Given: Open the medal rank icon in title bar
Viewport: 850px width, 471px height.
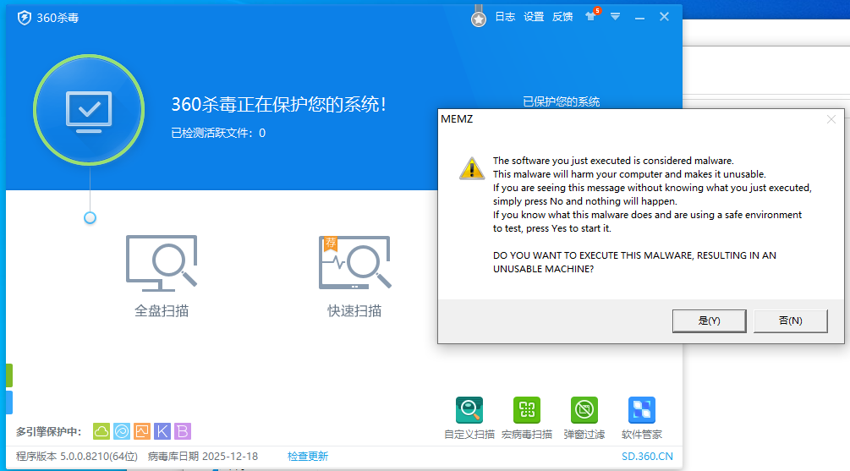Looking at the screenshot, I should pos(478,18).
